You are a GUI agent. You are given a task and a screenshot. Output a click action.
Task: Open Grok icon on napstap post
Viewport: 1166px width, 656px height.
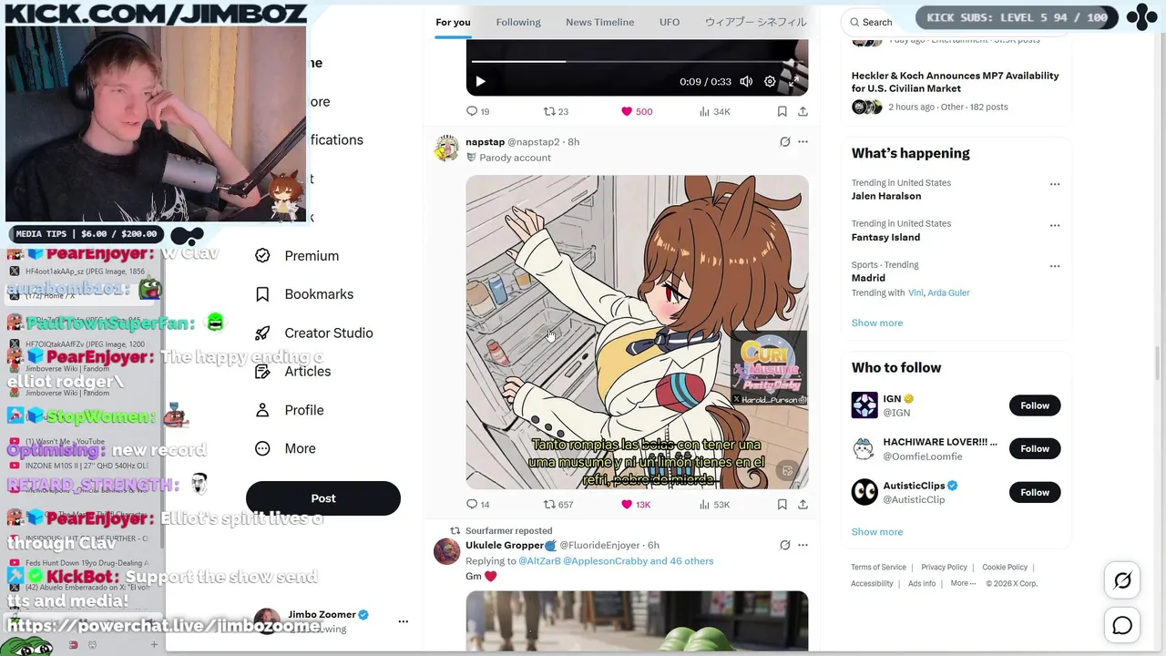click(784, 141)
